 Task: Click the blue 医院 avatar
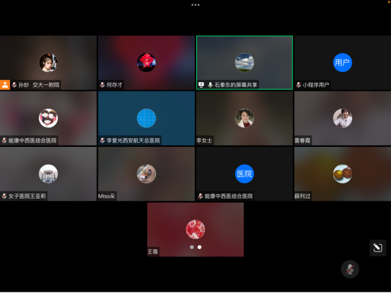(245, 173)
